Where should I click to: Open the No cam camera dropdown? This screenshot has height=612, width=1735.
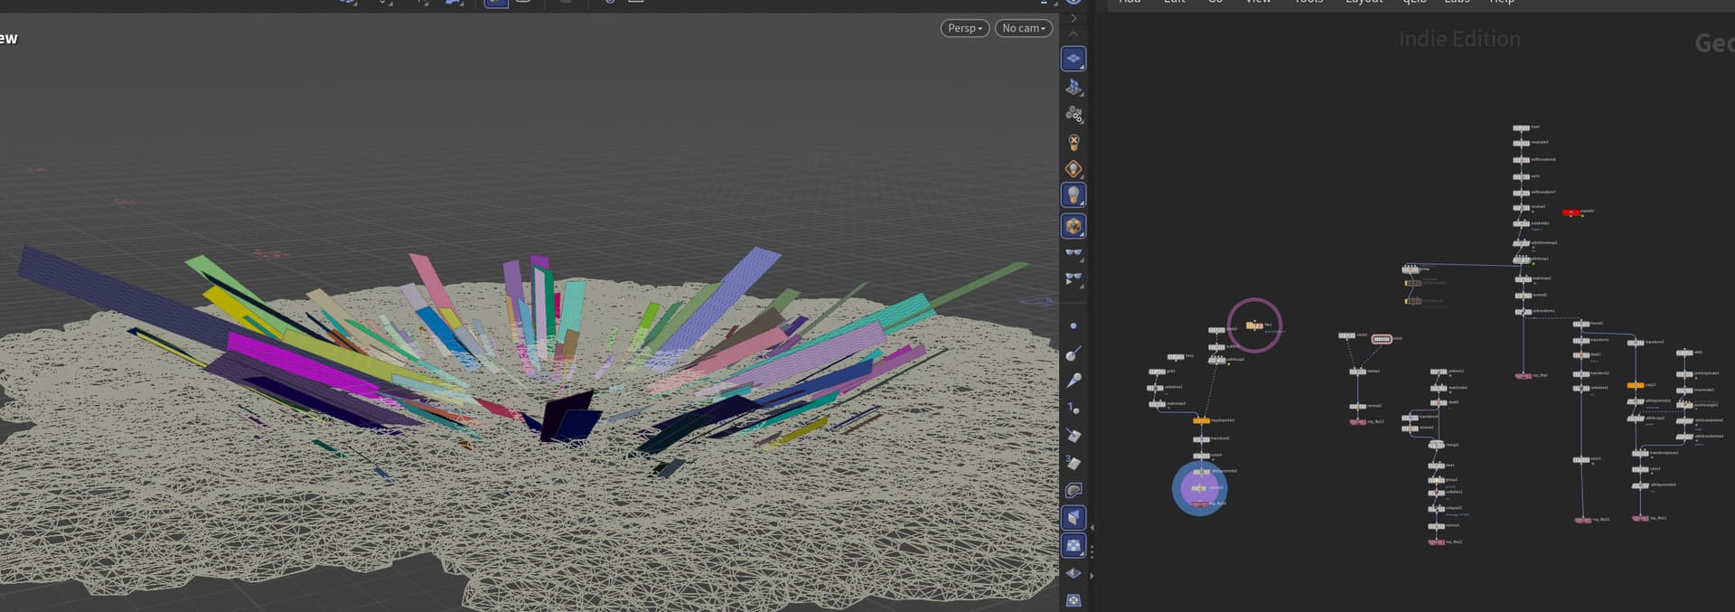coord(1023,28)
